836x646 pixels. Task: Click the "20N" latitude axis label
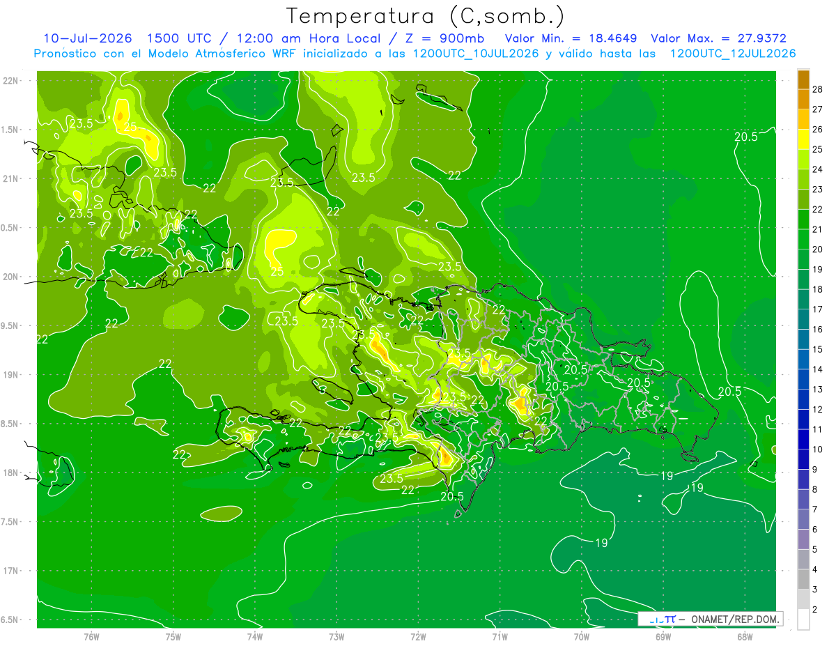[x=12, y=277]
